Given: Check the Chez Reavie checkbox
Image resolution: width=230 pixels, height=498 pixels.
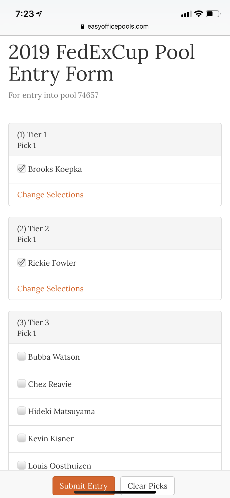Looking at the screenshot, I should coord(21,383).
